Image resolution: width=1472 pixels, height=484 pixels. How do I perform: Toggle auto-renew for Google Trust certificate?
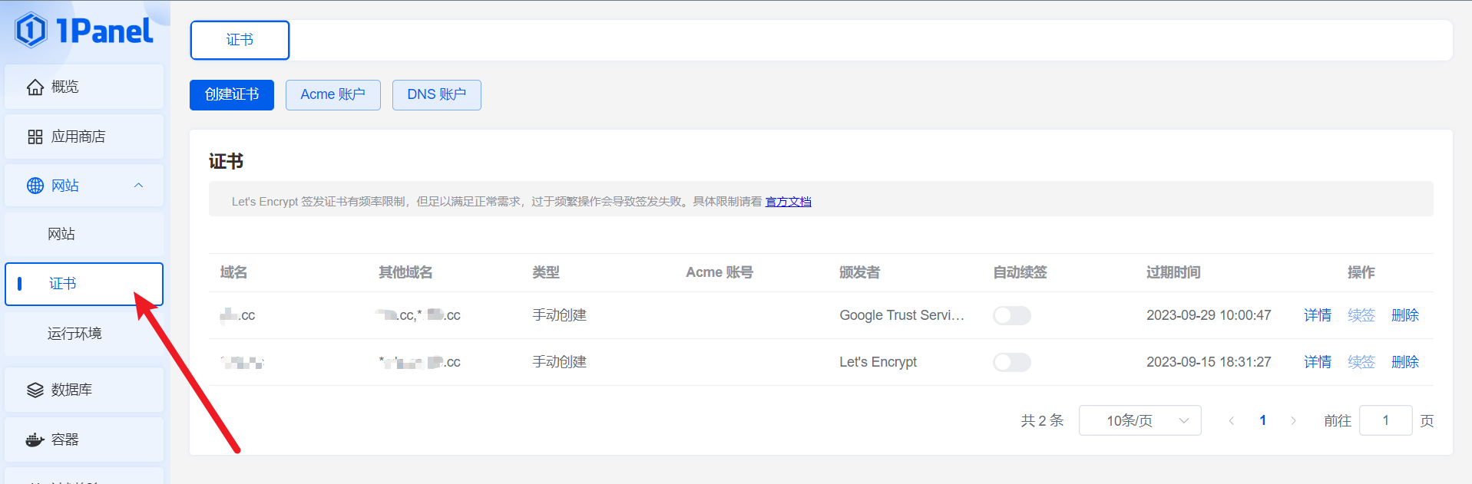click(x=1012, y=315)
